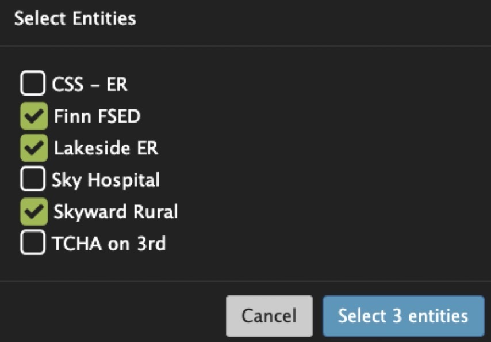Deselect the Lakeside ER checkbox
This screenshot has height=342, width=491.
pos(33,148)
